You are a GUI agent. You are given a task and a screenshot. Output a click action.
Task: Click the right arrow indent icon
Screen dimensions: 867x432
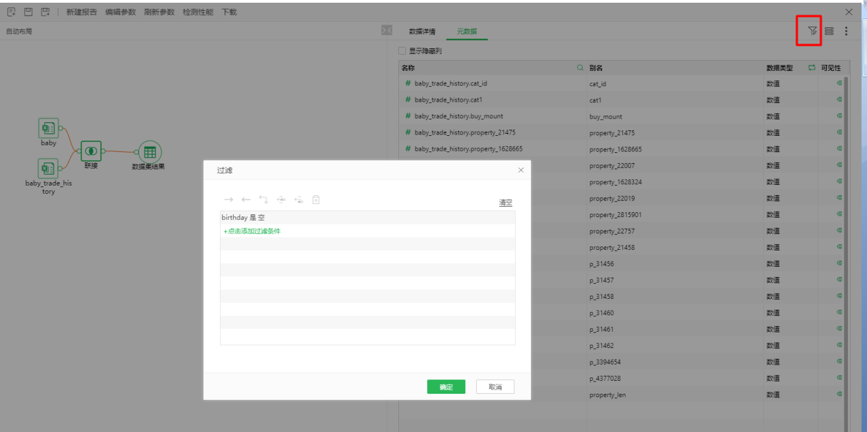point(229,200)
